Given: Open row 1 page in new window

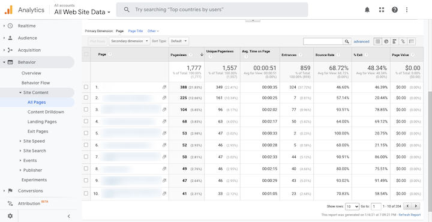Looking at the screenshot, I should [164, 87].
